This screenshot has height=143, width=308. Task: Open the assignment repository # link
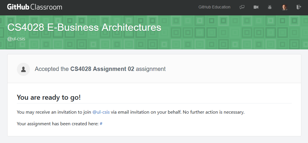click(x=101, y=124)
